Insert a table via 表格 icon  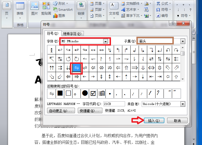coord(20,10)
